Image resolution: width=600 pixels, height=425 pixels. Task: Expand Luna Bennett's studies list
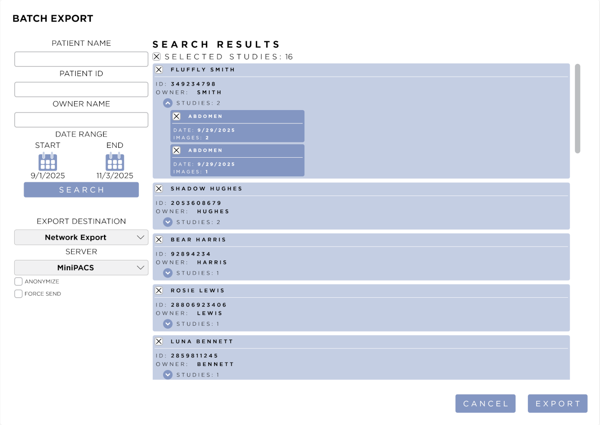[x=168, y=374]
